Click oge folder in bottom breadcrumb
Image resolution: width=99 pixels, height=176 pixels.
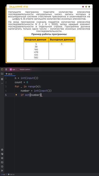[x=3, y=174]
